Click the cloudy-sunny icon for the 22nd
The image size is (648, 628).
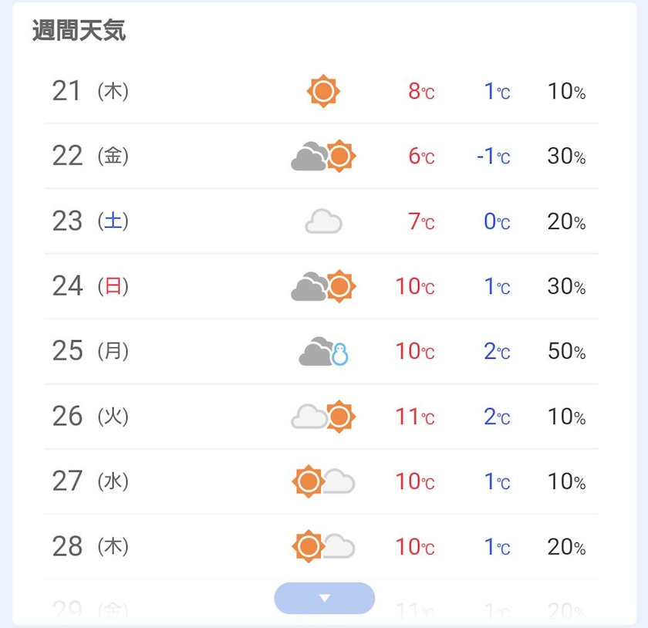click(x=323, y=157)
